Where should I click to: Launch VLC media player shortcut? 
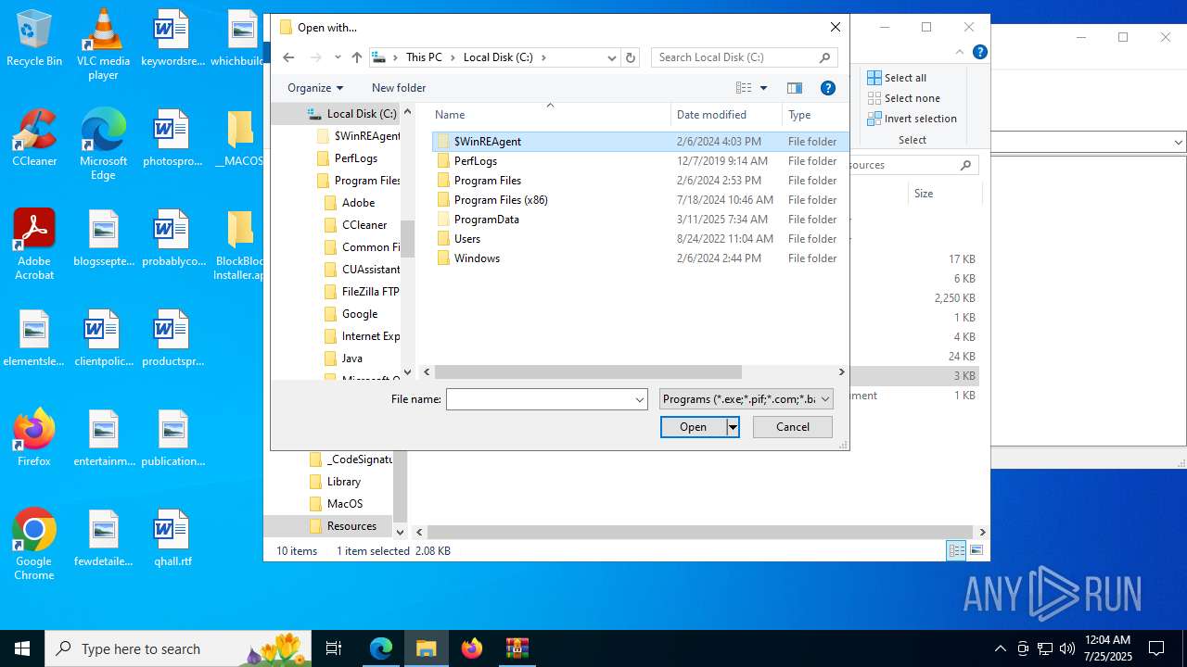[103, 44]
